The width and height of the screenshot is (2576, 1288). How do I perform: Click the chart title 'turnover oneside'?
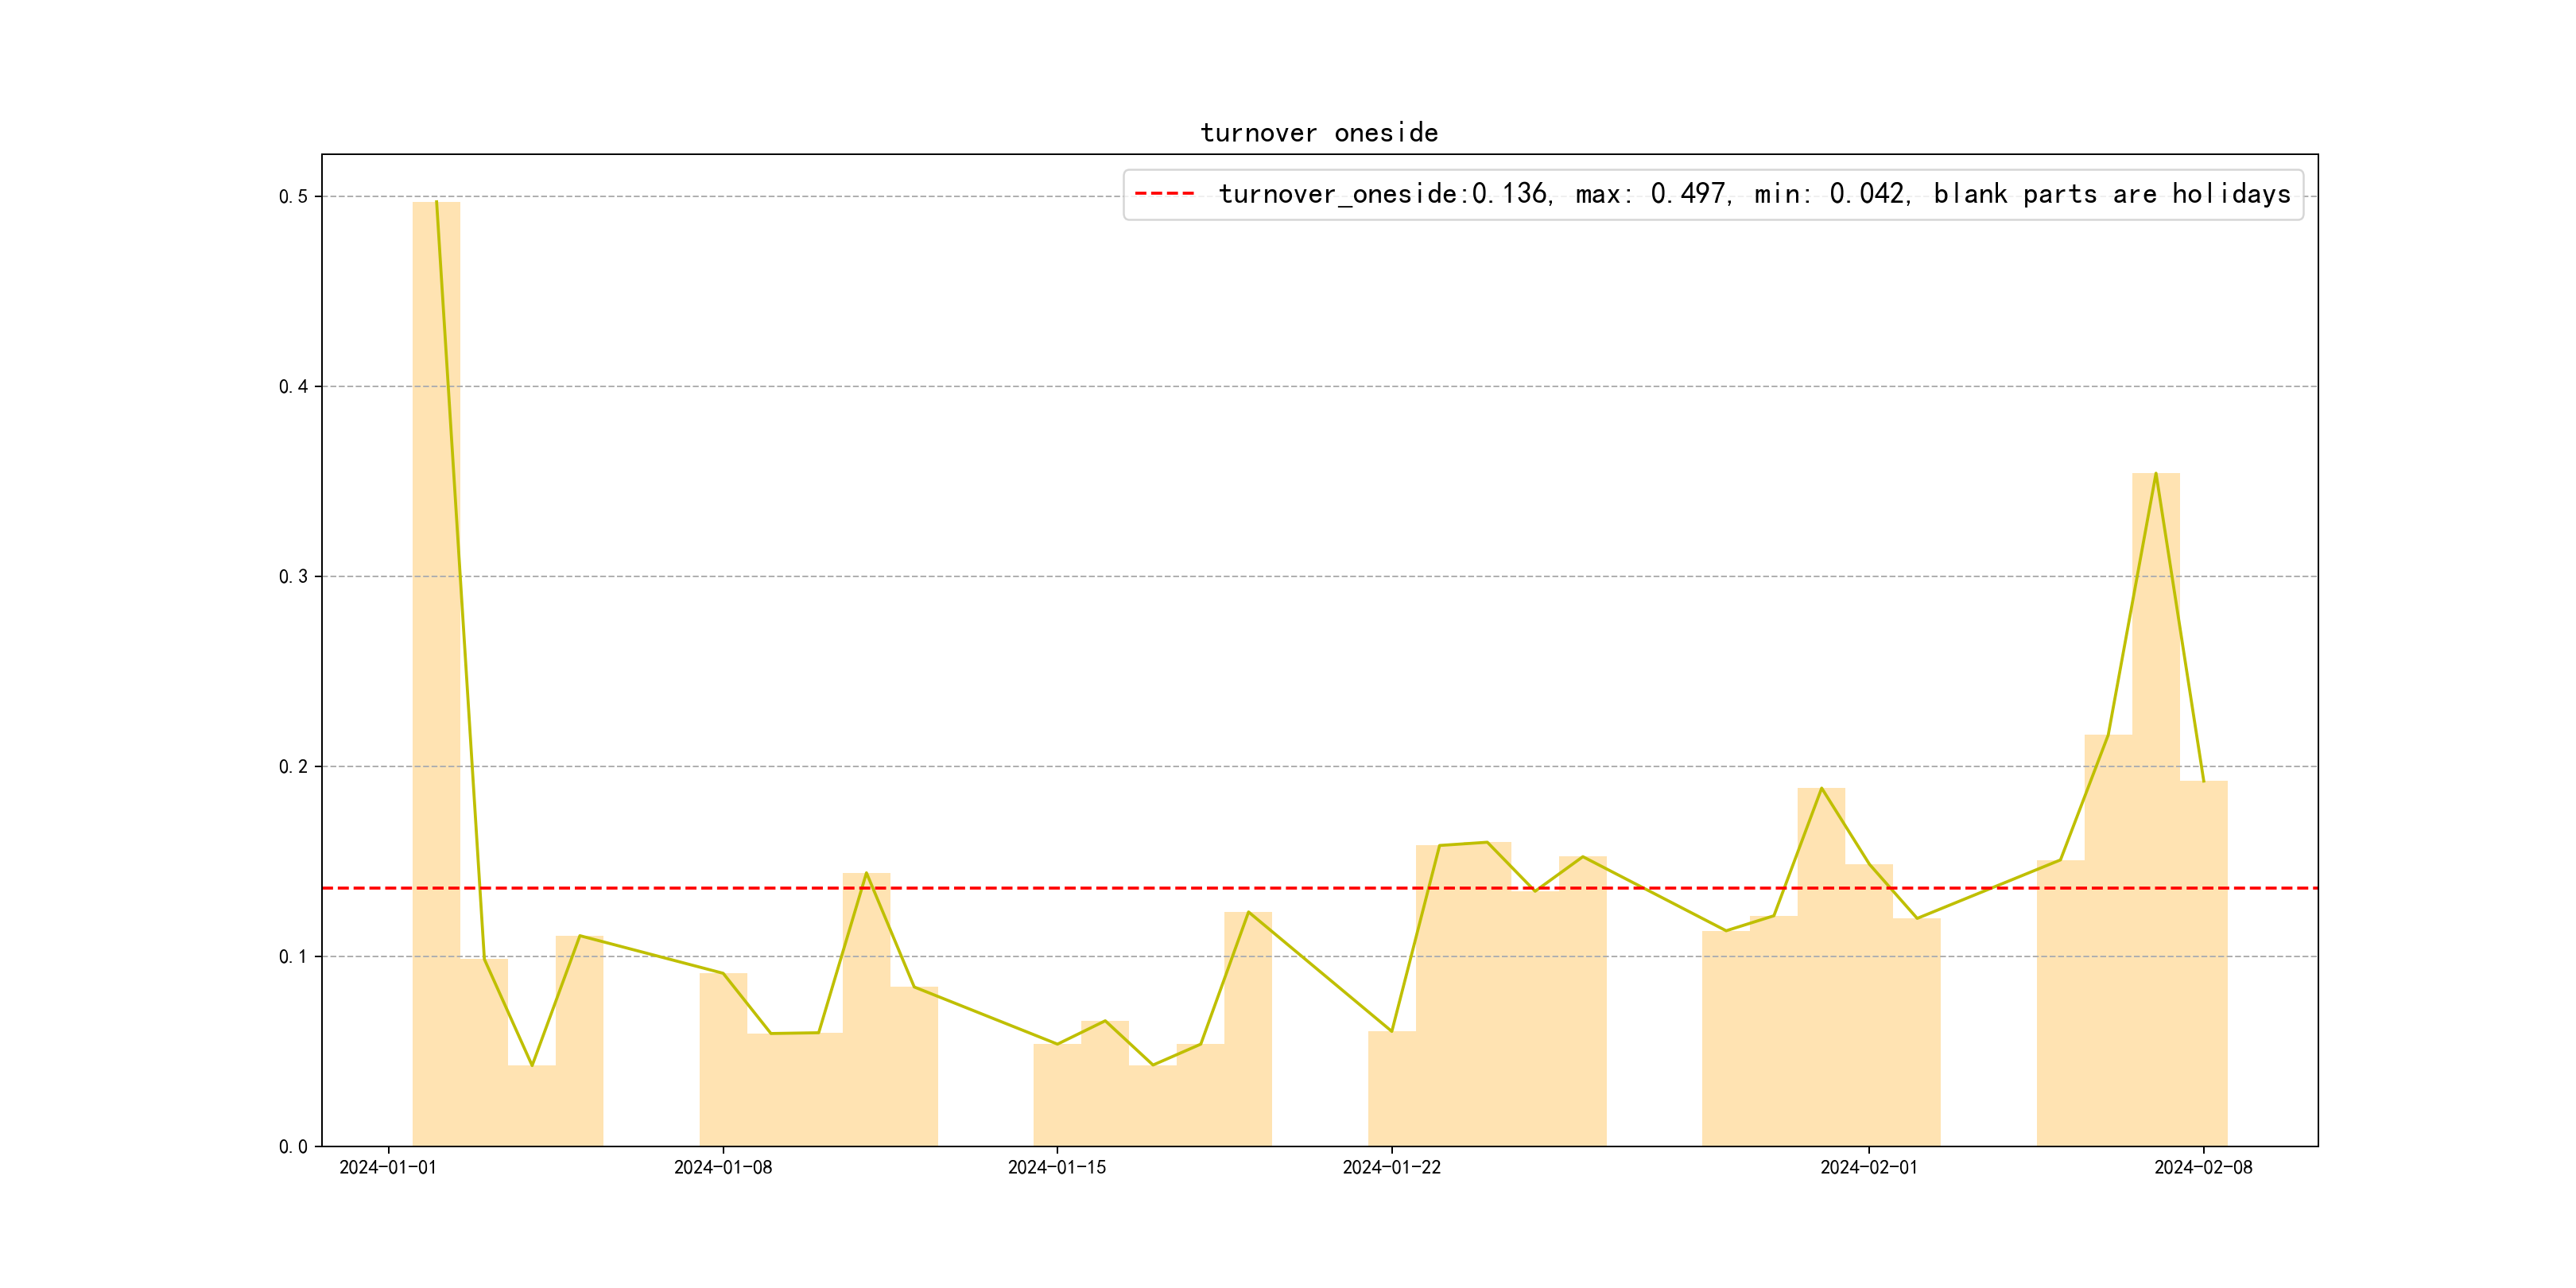coord(1319,133)
